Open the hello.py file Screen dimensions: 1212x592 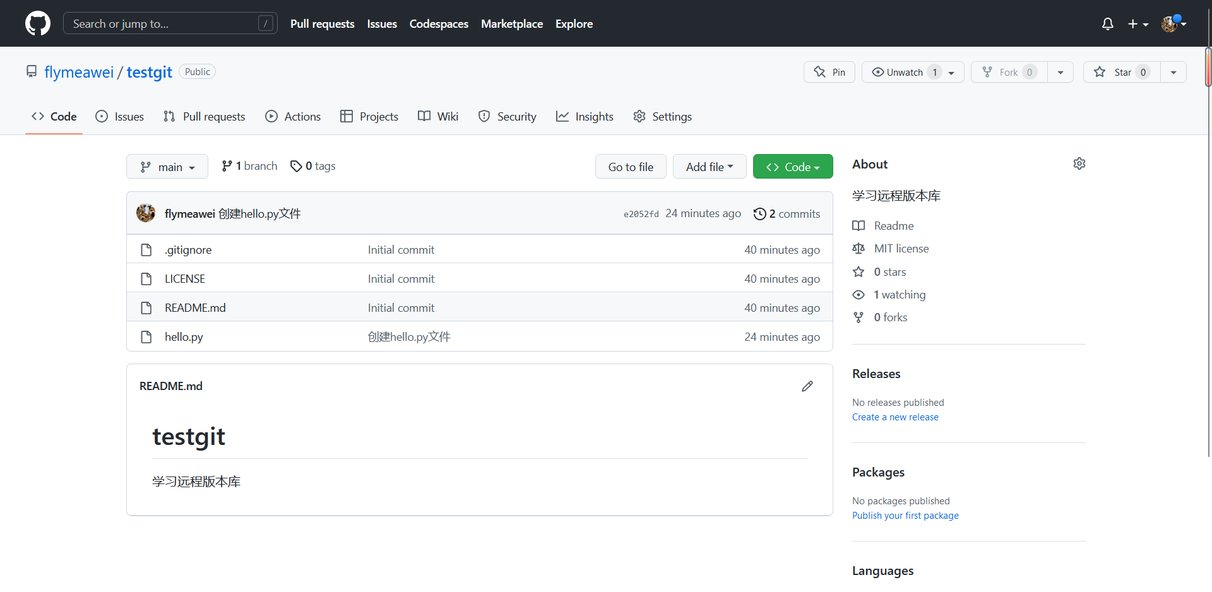coord(184,337)
